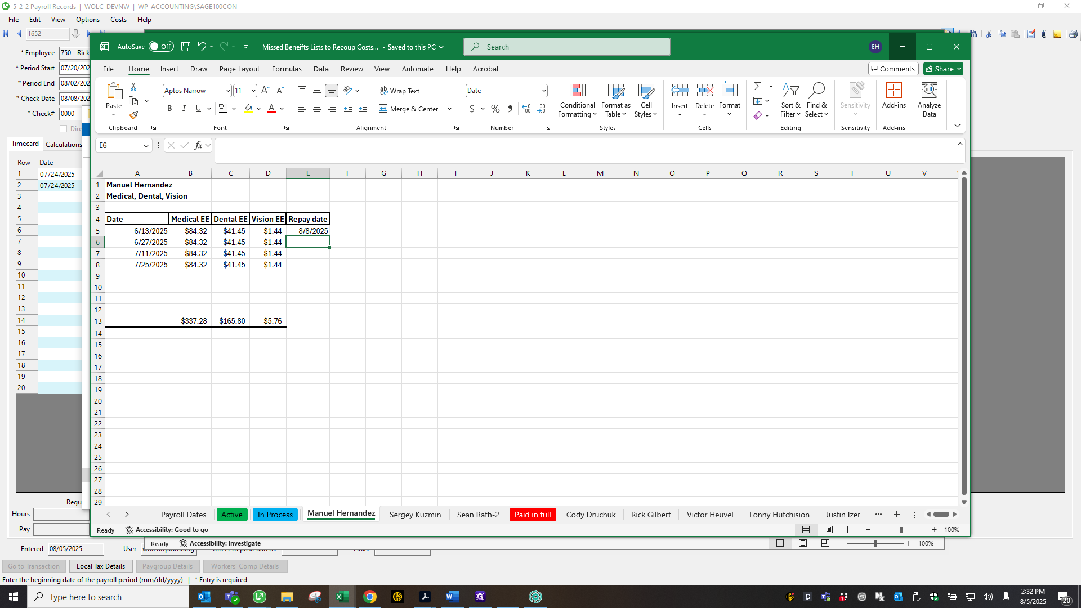This screenshot has height=608, width=1081.
Task: Open Word from Windows taskbar
Action: 452,597
